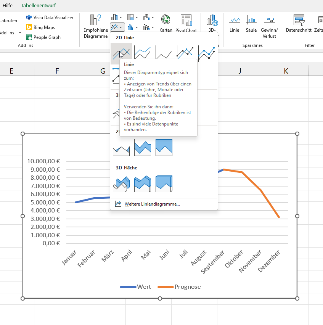
Task: Switch to the Hilfe tab
Action: pyautogui.click(x=8, y=5)
